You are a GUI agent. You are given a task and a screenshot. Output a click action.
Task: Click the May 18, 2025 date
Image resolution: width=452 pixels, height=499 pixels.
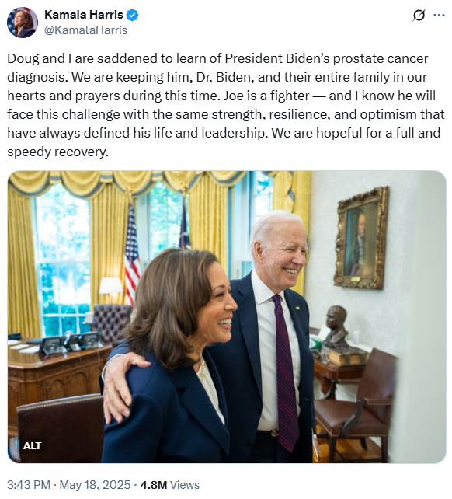coord(95,485)
